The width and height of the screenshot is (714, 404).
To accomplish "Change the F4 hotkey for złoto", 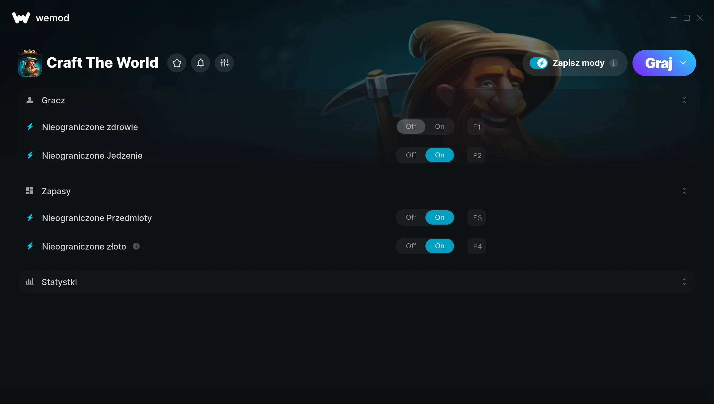I will [x=477, y=246].
